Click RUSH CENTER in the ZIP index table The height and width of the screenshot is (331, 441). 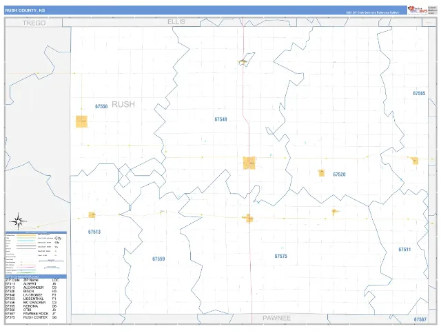click(x=35, y=317)
